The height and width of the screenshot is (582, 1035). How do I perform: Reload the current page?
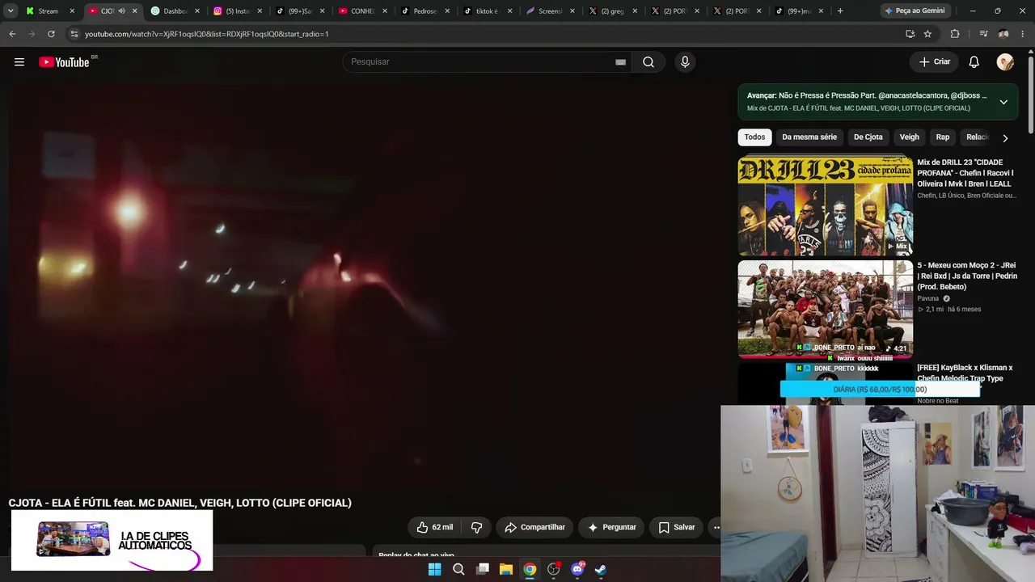51,34
